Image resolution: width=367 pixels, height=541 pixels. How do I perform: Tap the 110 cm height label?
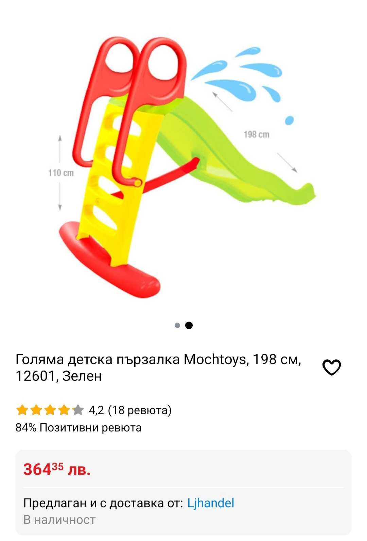point(61,173)
